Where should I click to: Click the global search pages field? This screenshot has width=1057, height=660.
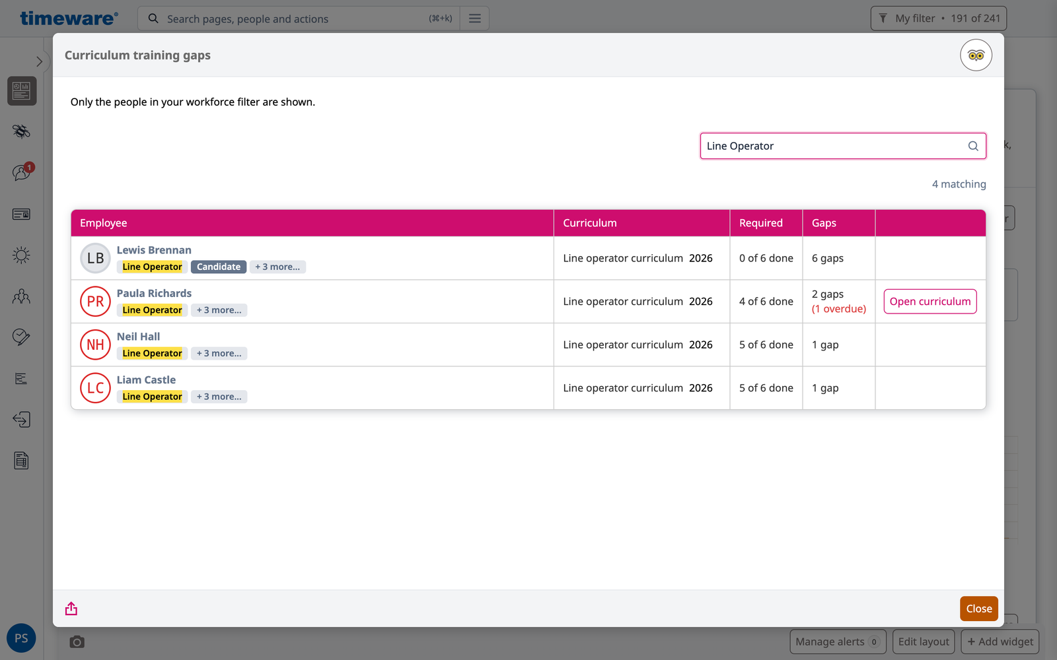pos(299,18)
